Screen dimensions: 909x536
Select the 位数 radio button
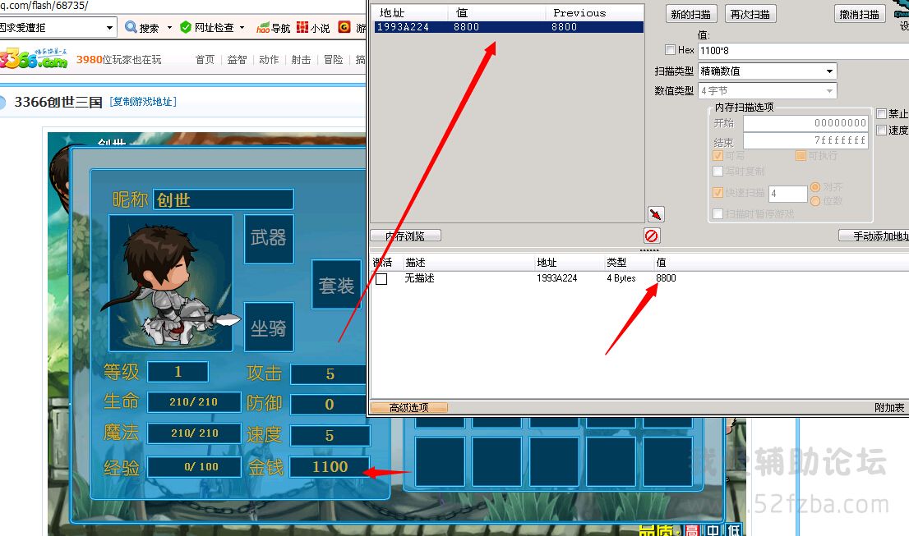(x=815, y=201)
